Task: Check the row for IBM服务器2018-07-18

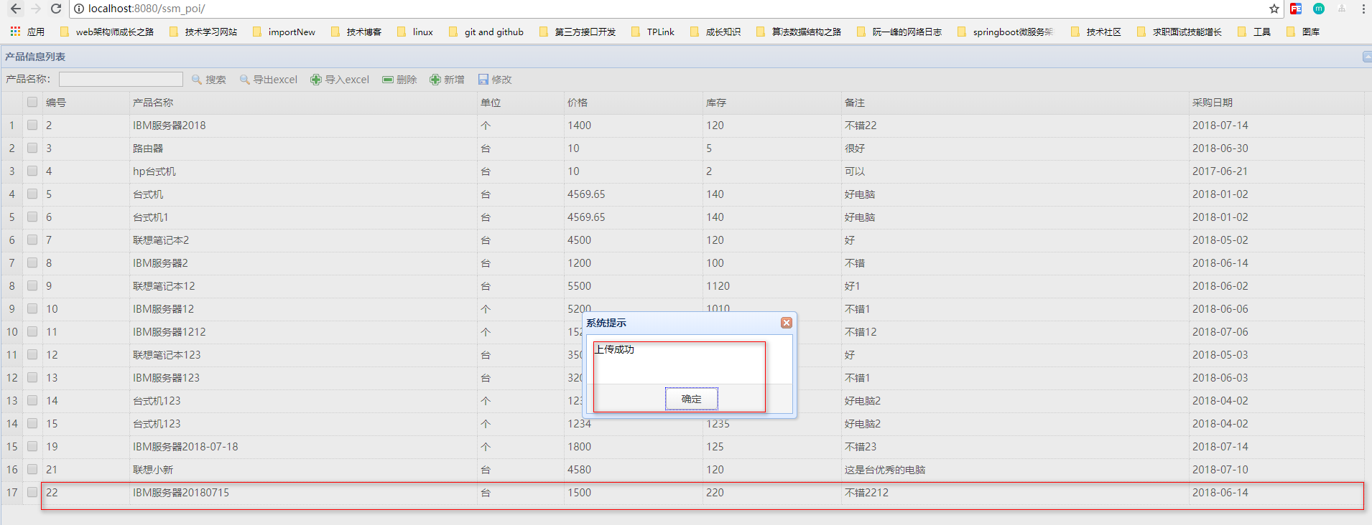Action: pos(32,446)
